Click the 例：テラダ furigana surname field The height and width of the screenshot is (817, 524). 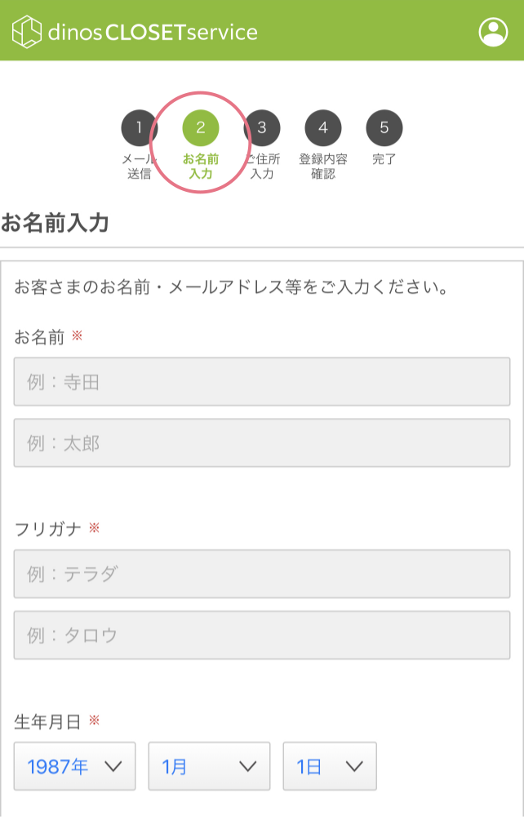pos(261,574)
